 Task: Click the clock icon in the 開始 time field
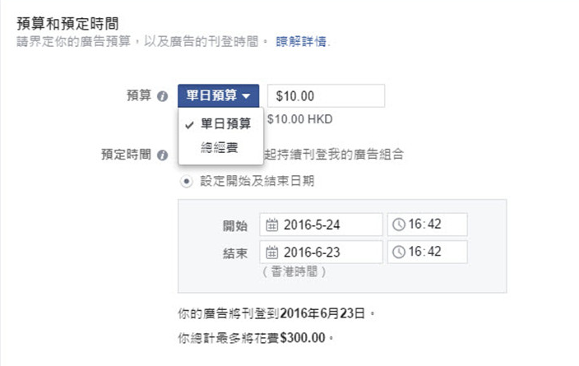[x=399, y=225]
